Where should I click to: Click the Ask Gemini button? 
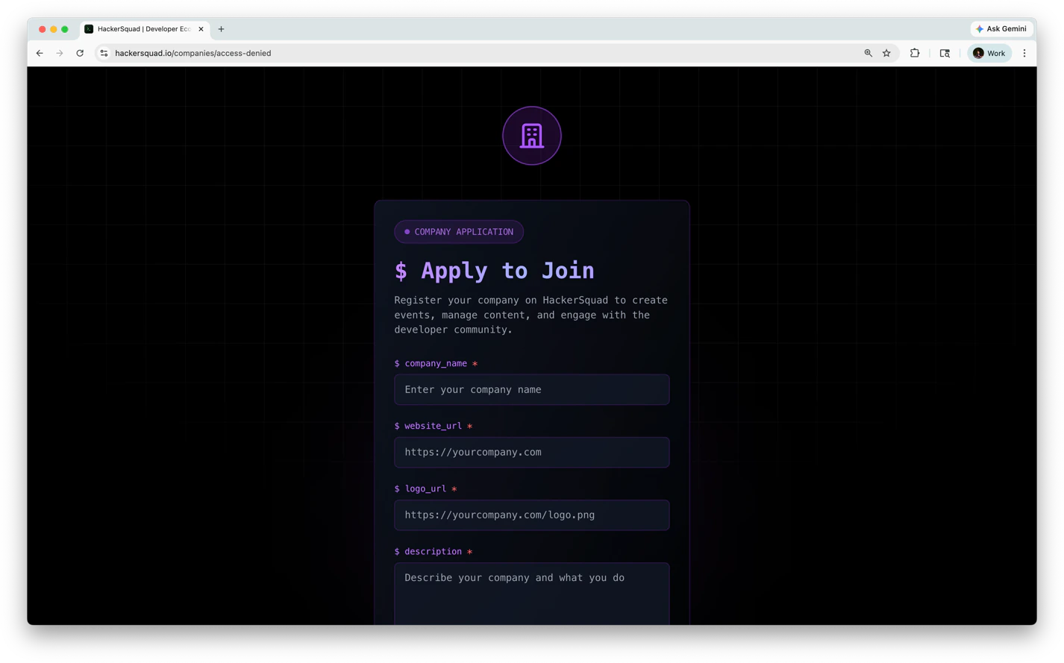[1001, 28]
